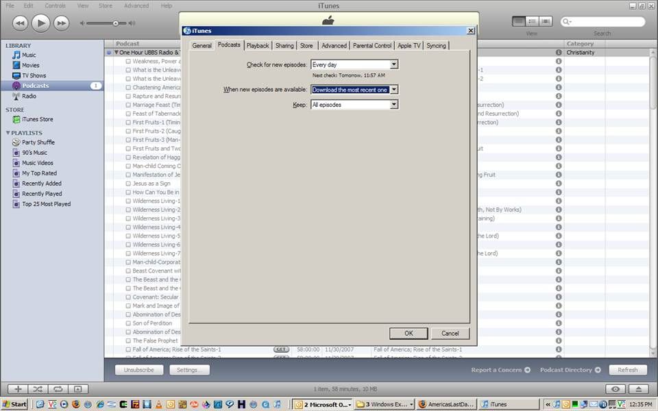Open Top 25 Most Played playlist
The width and height of the screenshot is (658, 411).
[x=46, y=204]
